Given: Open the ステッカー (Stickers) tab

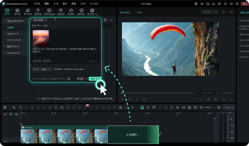Looking at the screenshot, I should click(81, 12).
